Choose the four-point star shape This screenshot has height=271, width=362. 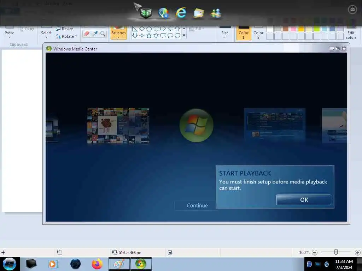(142, 36)
